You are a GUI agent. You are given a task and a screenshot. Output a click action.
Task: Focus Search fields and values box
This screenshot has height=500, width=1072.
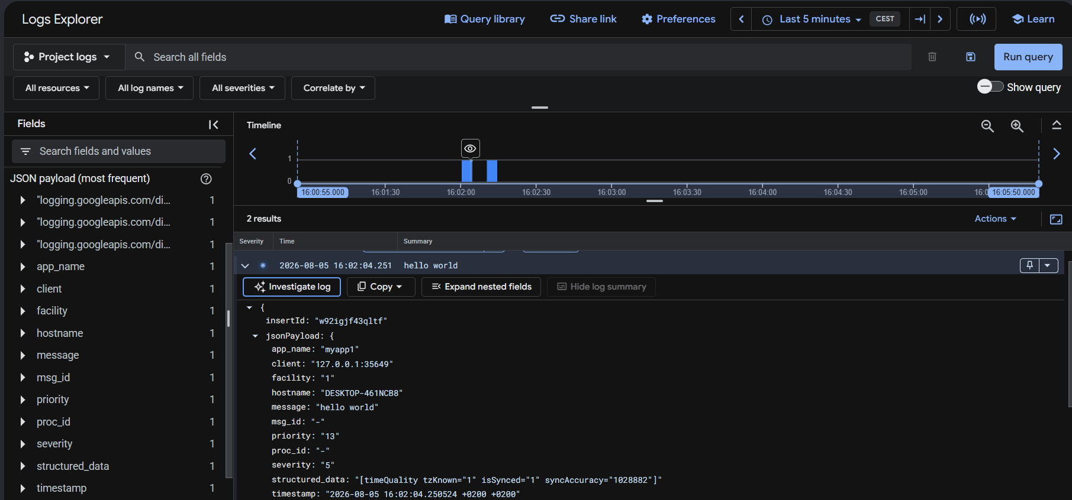[x=118, y=151]
